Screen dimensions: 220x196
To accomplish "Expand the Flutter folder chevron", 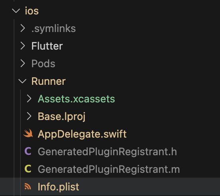I will 22,46.
